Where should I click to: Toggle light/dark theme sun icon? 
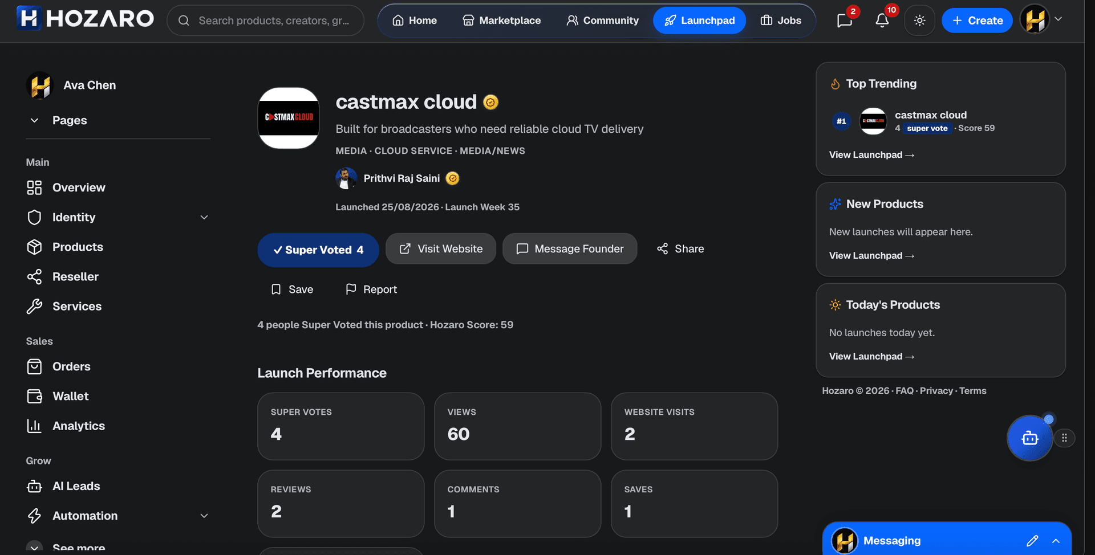(x=919, y=21)
